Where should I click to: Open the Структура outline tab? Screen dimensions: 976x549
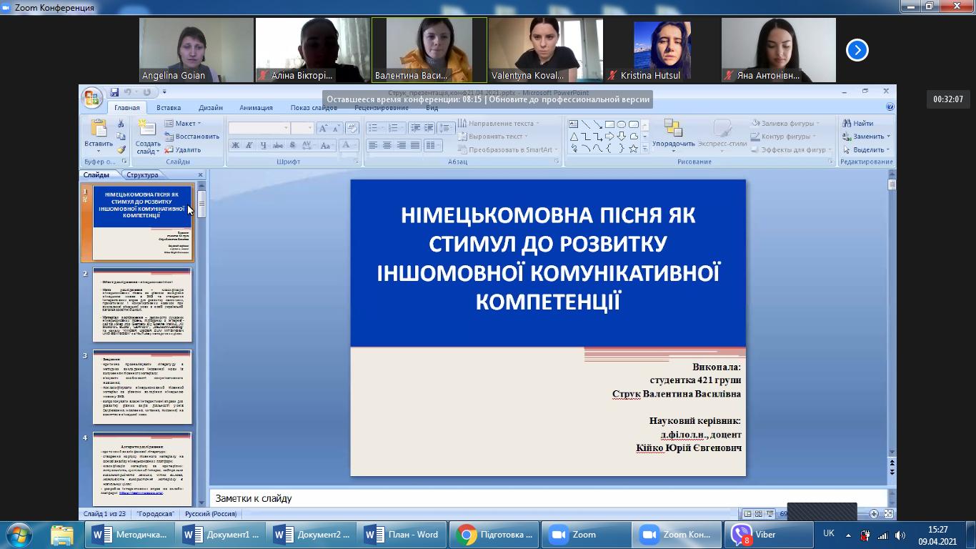point(142,175)
